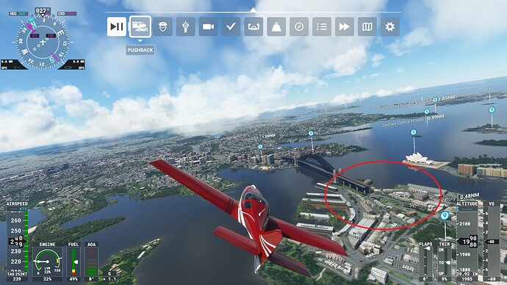The image size is (507, 285).
Task: Click the POI pin near 1.06NM label
Action: [260, 147]
